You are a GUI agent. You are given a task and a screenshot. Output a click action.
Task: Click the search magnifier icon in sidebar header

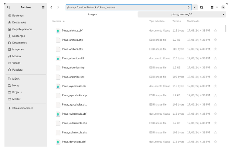pos(8,7)
